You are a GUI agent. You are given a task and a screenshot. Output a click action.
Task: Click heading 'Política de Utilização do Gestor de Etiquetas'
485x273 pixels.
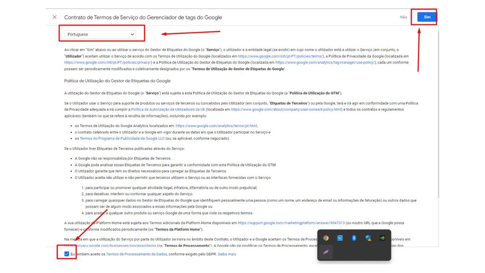click(x=117, y=81)
